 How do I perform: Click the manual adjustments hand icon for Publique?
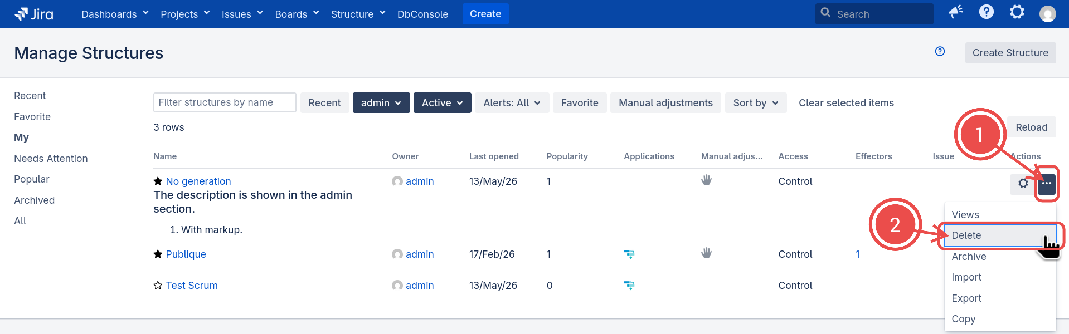tap(707, 253)
